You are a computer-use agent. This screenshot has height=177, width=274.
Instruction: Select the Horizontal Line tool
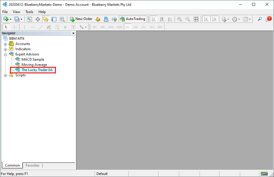click(x=33, y=27)
